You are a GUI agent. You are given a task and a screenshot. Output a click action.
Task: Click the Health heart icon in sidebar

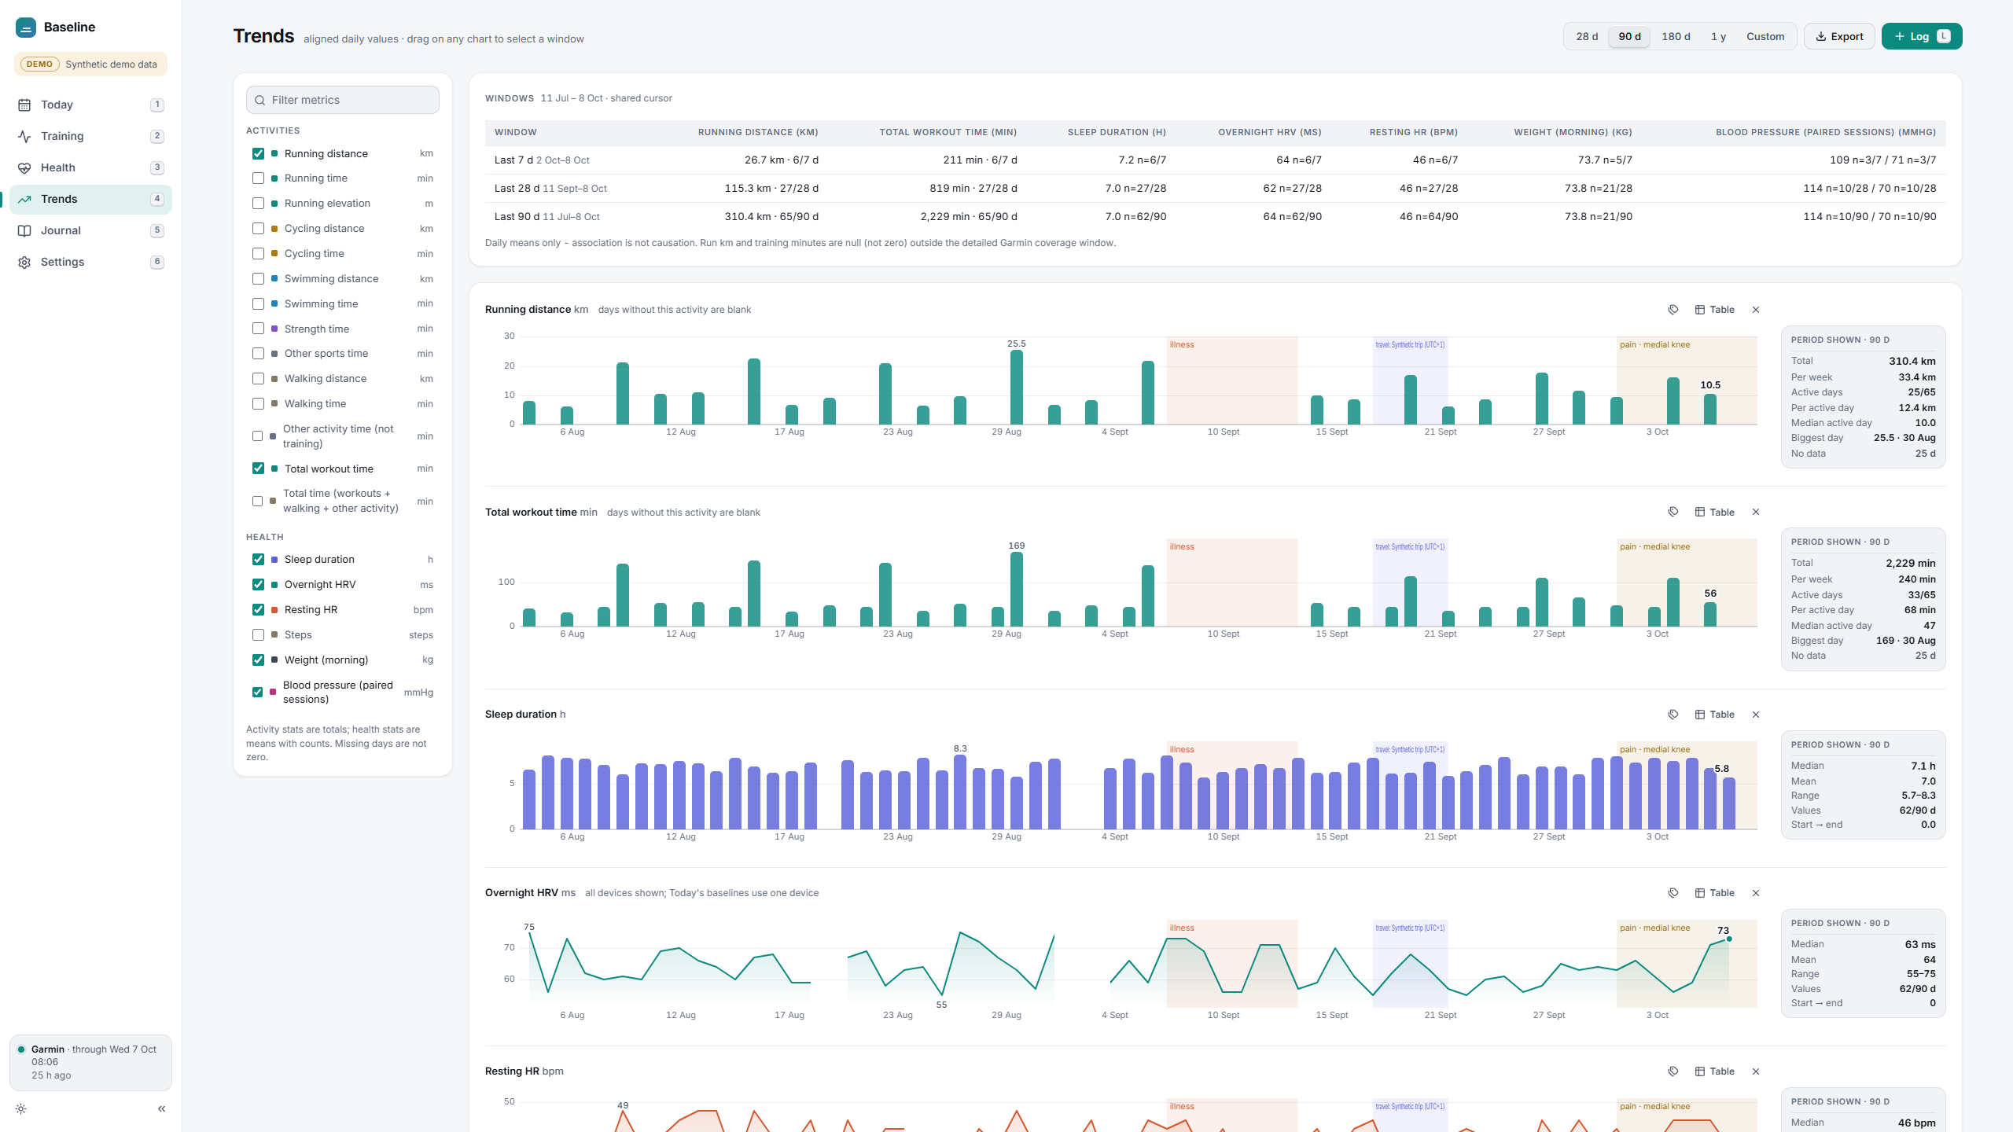24,167
